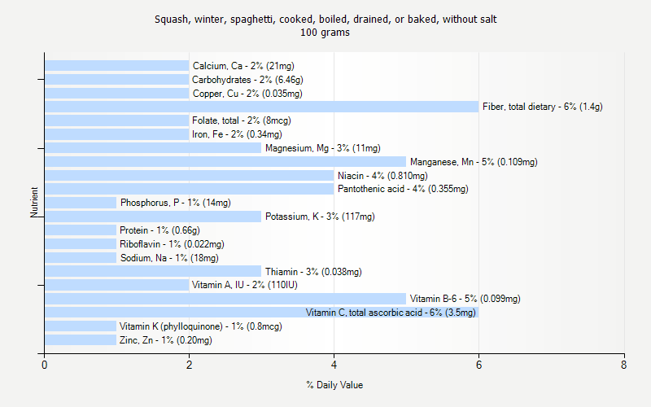651x407 pixels.
Task: Click the 'Manganese, Mn - 5% (0.109mg)' label
Action: (x=474, y=162)
